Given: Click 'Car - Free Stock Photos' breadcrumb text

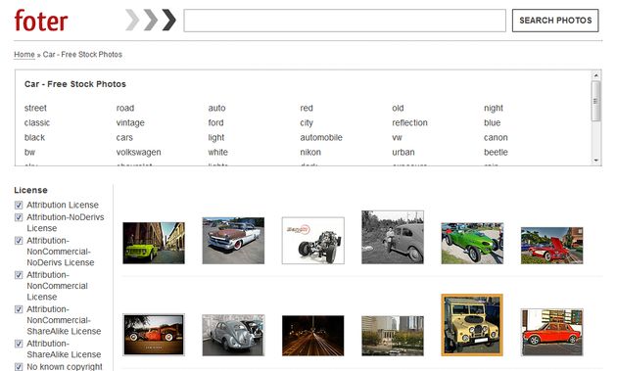Looking at the screenshot, I should click(x=82, y=54).
